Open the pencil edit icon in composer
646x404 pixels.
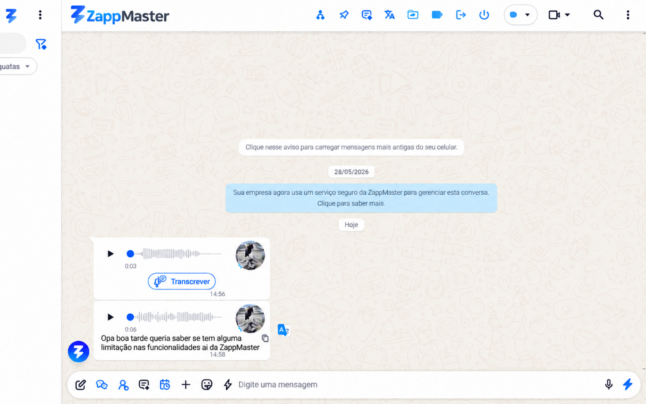click(x=80, y=385)
